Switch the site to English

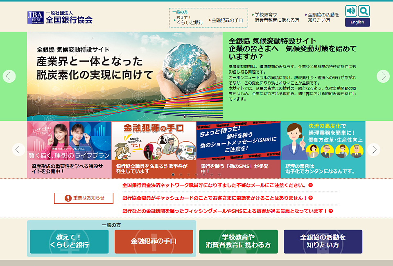tap(357, 22)
